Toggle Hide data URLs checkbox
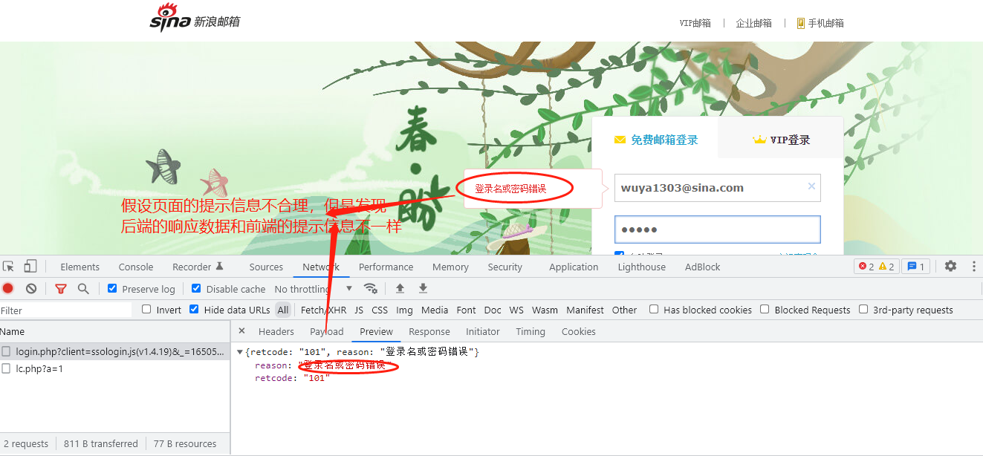This screenshot has width=983, height=456. point(194,309)
